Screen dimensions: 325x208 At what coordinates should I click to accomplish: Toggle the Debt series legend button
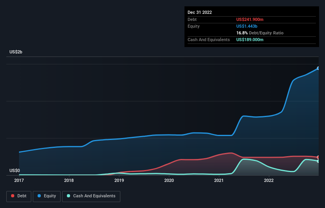click(19, 196)
